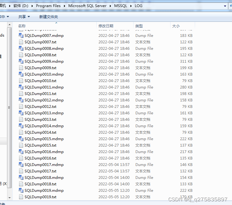Click the SQLDump0011.mdmp file icon
The image size is (232, 205).
click(x=21, y=87)
